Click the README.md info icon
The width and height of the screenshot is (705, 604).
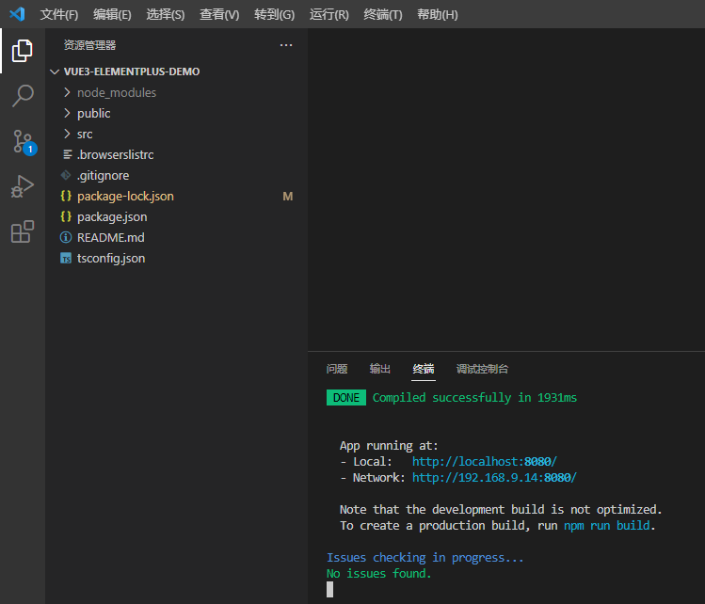66,237
